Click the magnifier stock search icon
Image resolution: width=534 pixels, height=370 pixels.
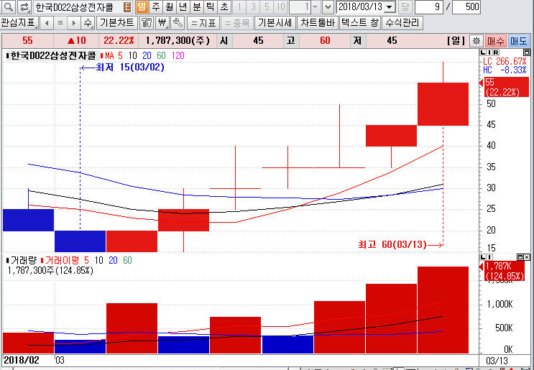tap(7, 7)
